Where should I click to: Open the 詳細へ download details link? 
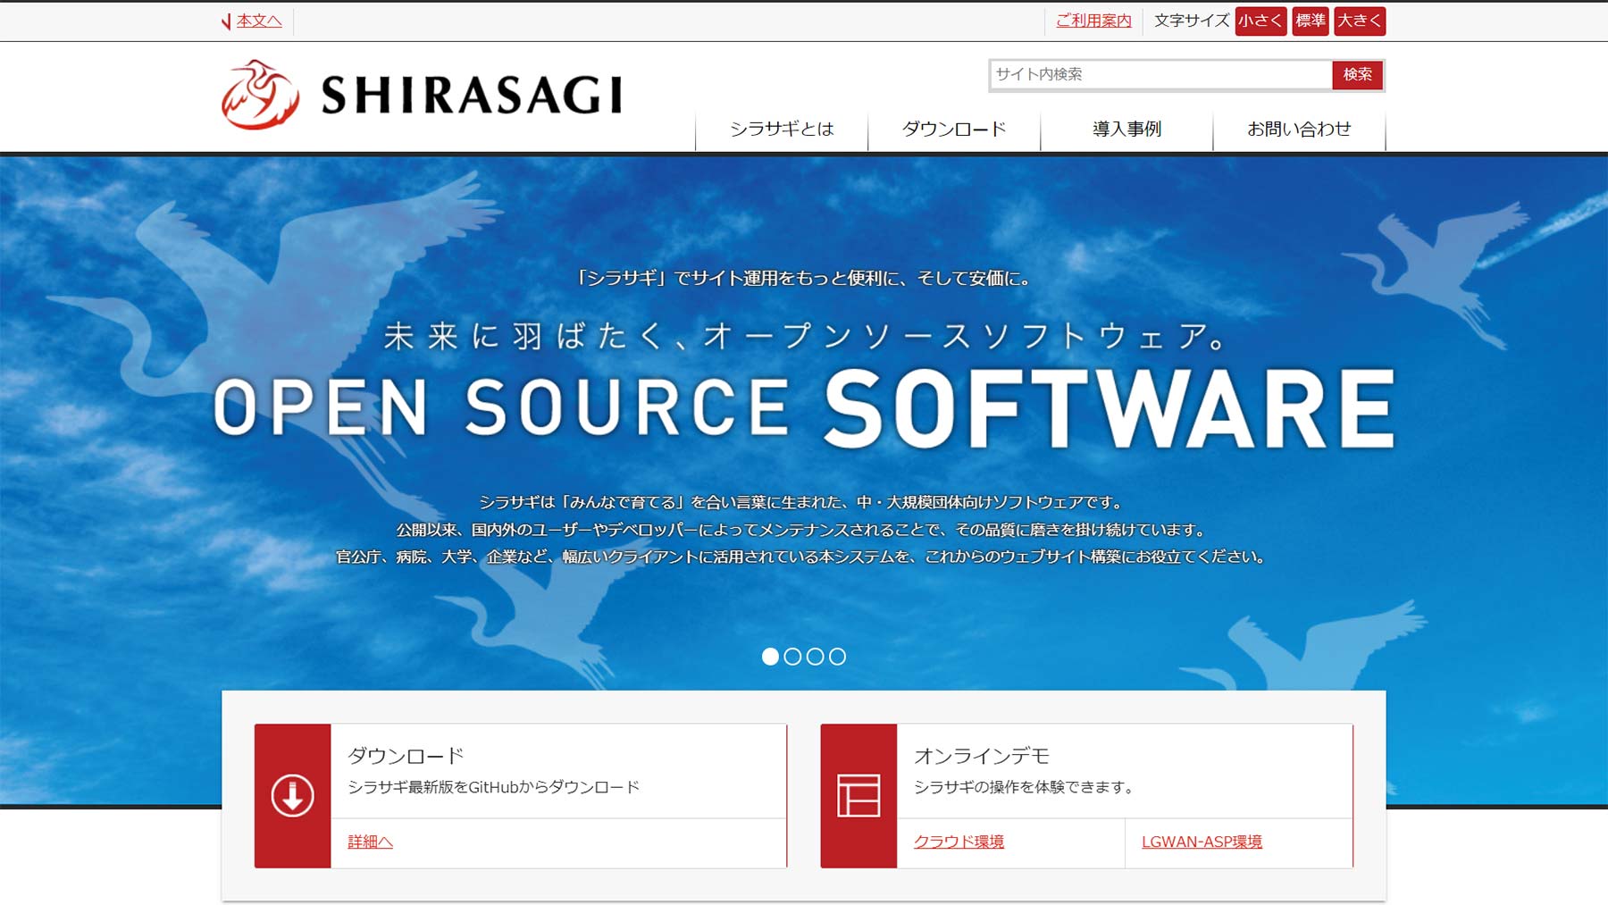[x=370, y=842]
